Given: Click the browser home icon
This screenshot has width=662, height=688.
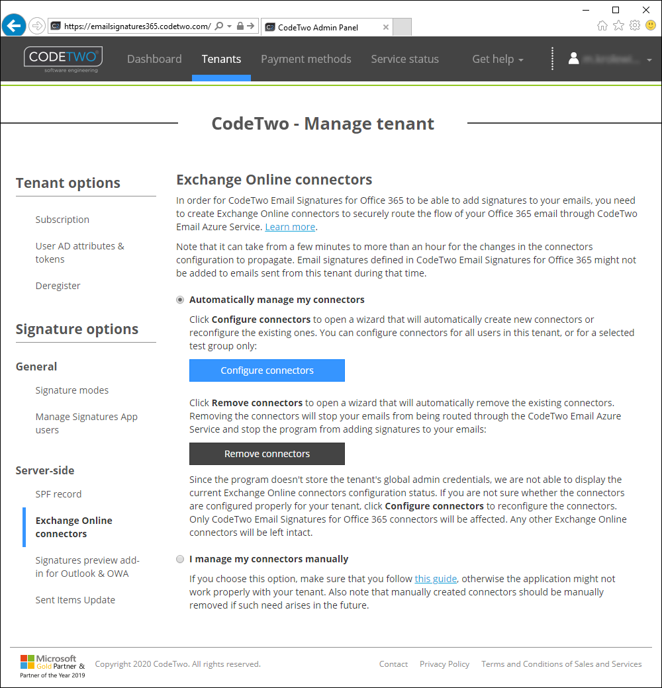Looking at the screenshot, I should pos(602,25).
